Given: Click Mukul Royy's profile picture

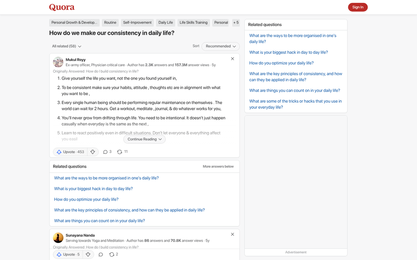Looking at the screenshot, I should 58,62.
